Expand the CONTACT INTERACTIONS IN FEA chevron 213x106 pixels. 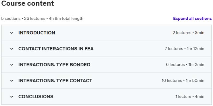(12, 49)
